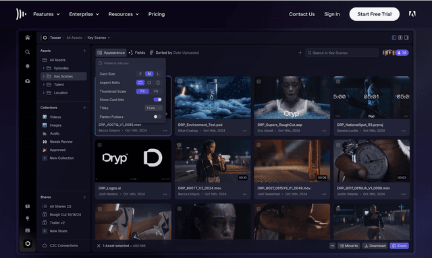This screenshot has height=258, width=432.
Task: Set thumbnail scale to Fill
Action: coord(156,92)
